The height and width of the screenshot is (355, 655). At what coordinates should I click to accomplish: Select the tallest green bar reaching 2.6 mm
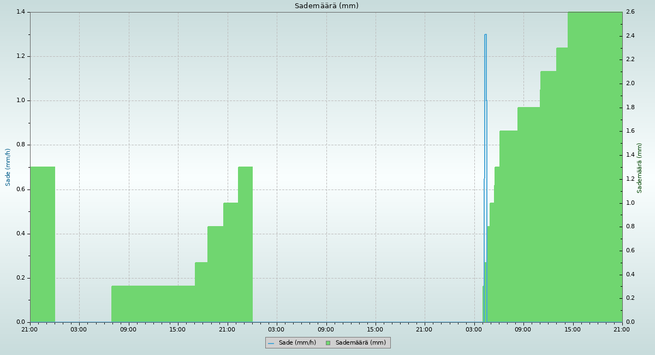click(x=595, y=164)
